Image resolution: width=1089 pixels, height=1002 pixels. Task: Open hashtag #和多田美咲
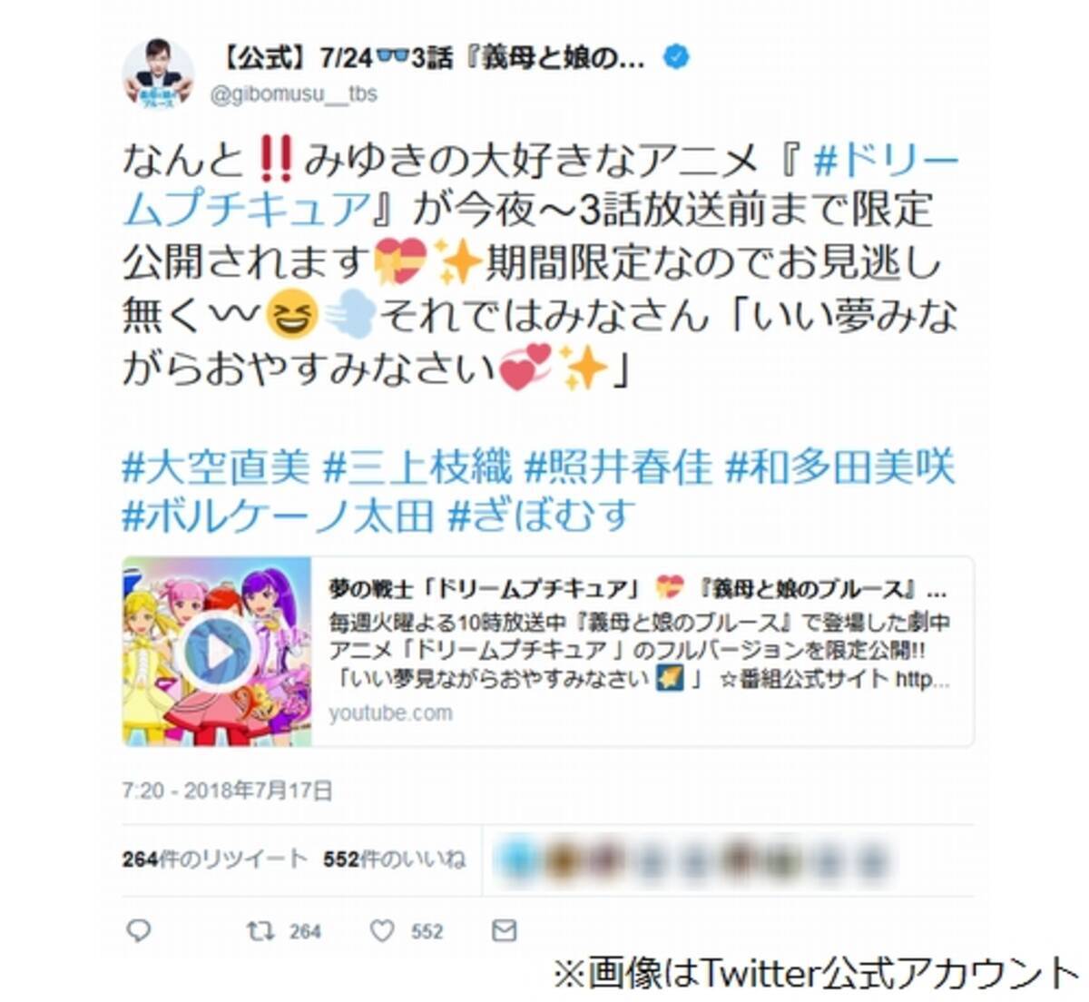(x=840, y=468)
